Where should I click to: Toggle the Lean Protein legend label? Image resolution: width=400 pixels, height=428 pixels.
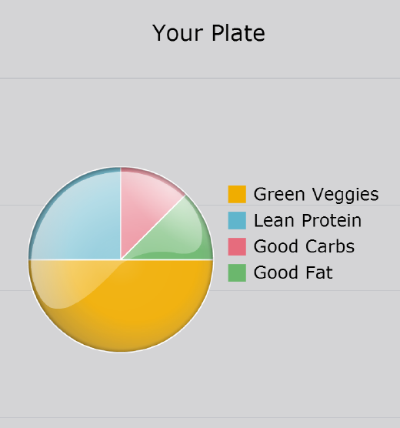pyautogui.click(x=308, y=221)
